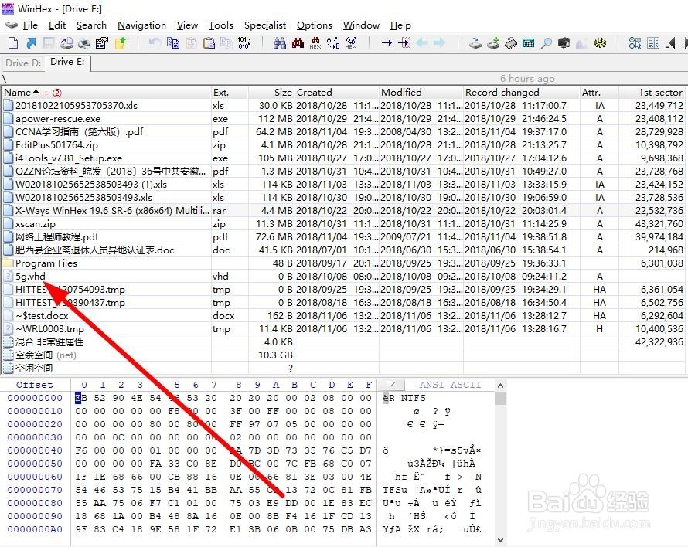Sort by the Created column header
Image resolution: width=688 pixels, height=547 pixels.
(x=336, y=93)
